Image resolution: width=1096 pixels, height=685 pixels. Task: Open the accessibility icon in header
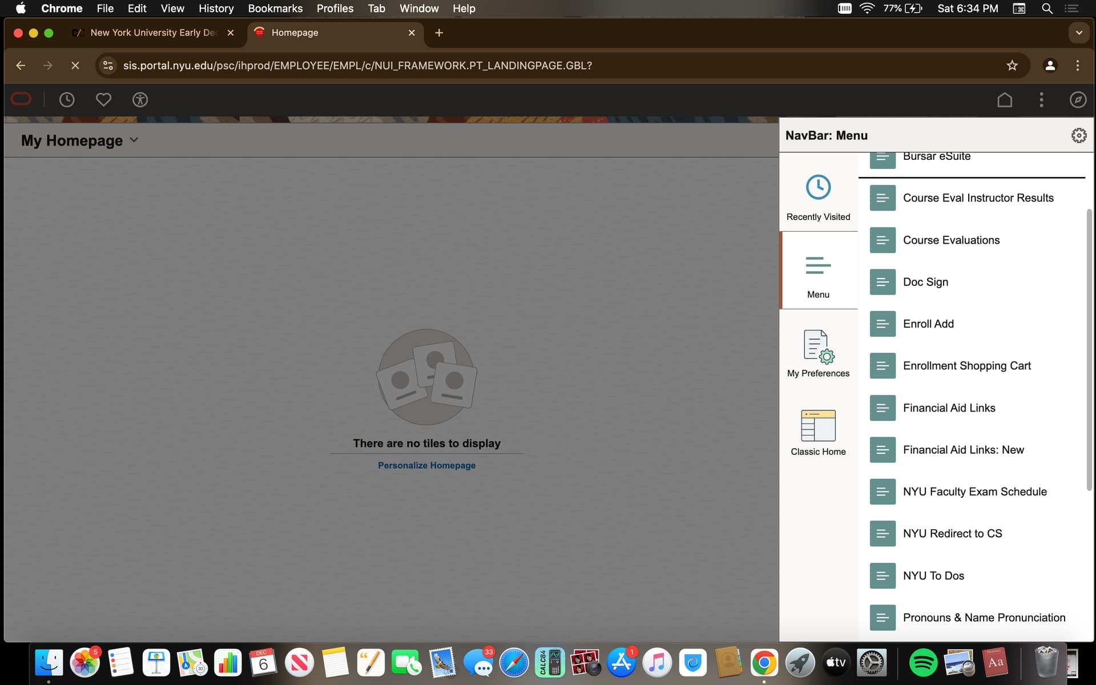140,100
